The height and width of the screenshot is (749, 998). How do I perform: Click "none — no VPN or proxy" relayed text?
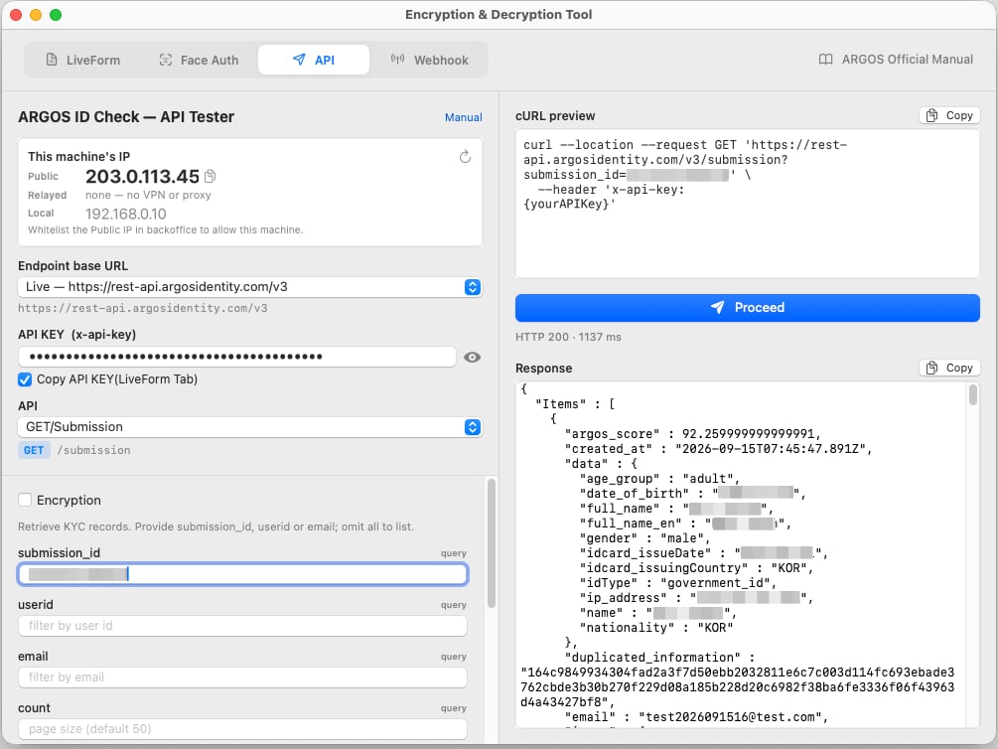[x=148, y=195]
